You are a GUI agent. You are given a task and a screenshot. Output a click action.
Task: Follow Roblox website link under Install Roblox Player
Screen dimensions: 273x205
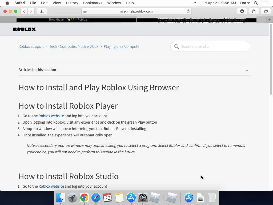pyautogui.click(x=51, y=116)
